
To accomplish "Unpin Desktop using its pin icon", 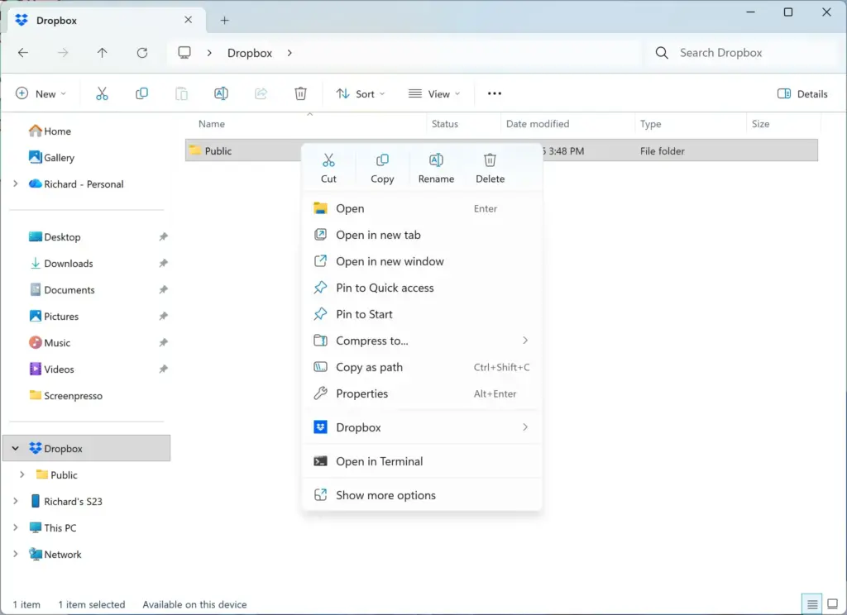I will (x=163, y=236).
